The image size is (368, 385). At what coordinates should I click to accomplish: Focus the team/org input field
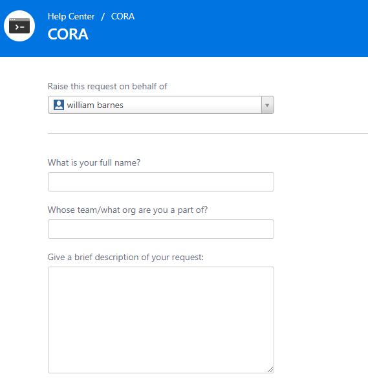point(161,229)
